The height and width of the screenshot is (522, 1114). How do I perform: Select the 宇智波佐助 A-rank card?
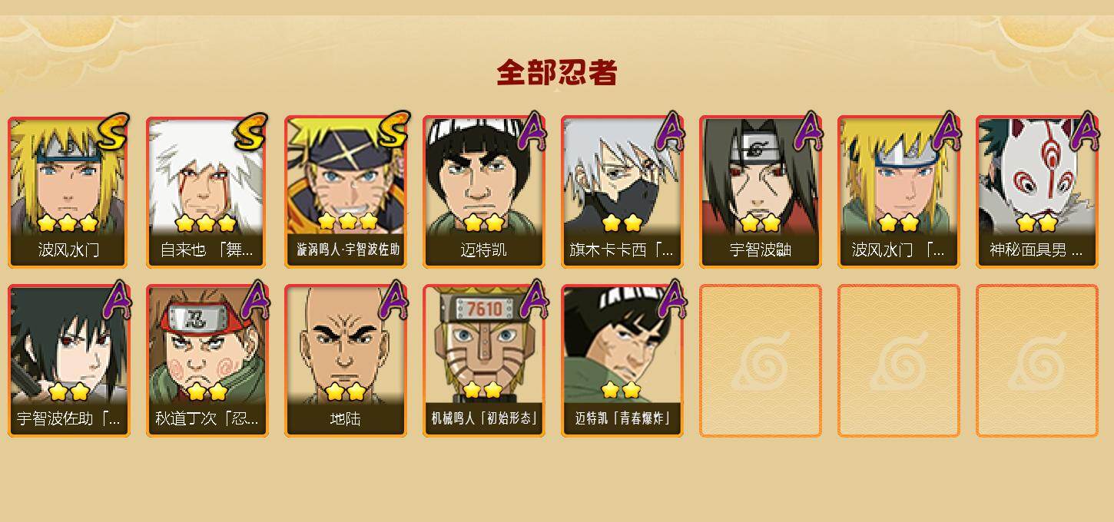(69, 361)
